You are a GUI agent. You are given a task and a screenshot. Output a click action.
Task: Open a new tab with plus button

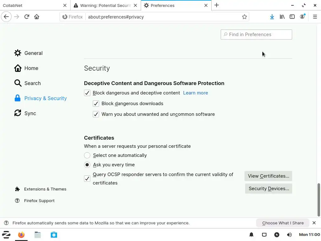(217, 5)
